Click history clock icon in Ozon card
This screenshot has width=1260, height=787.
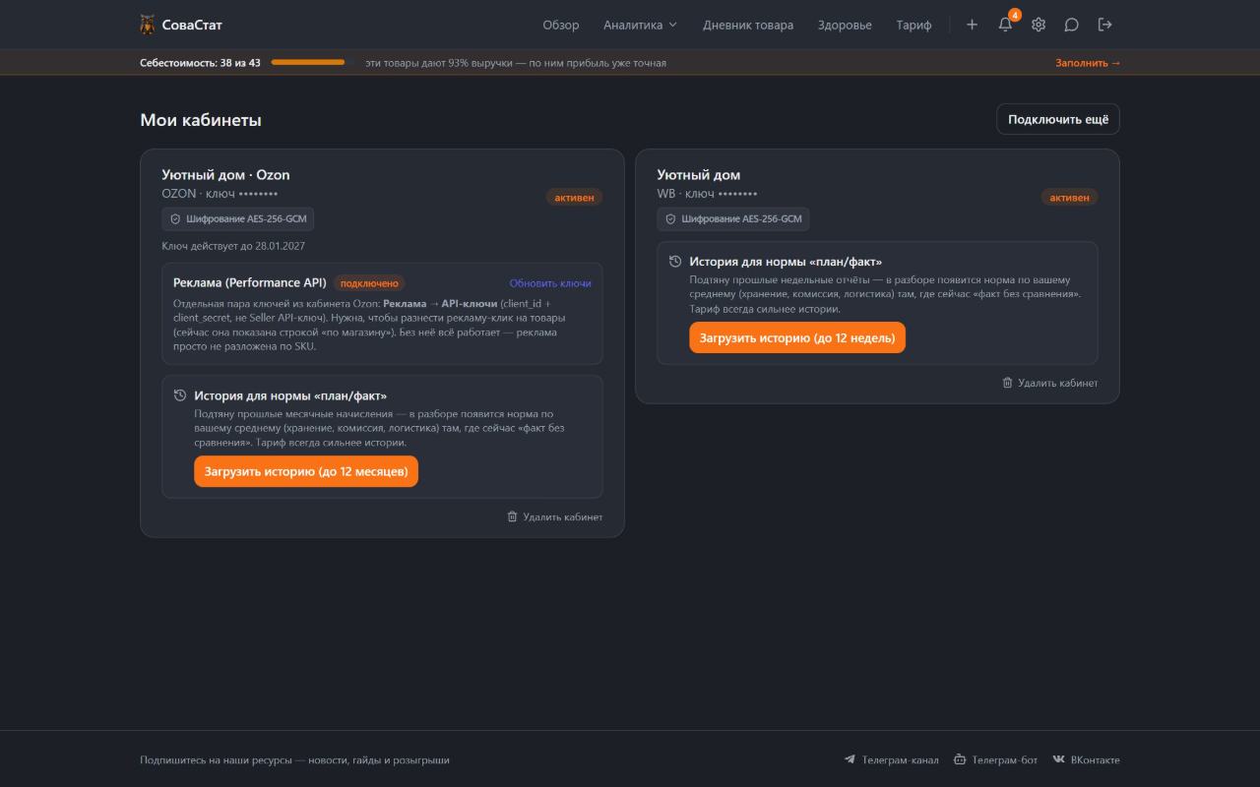click(x=180, y=395)
